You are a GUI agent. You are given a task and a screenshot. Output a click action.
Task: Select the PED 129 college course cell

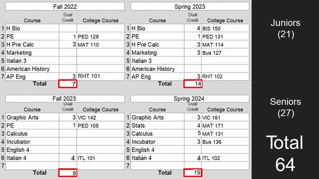click(101, 36)
